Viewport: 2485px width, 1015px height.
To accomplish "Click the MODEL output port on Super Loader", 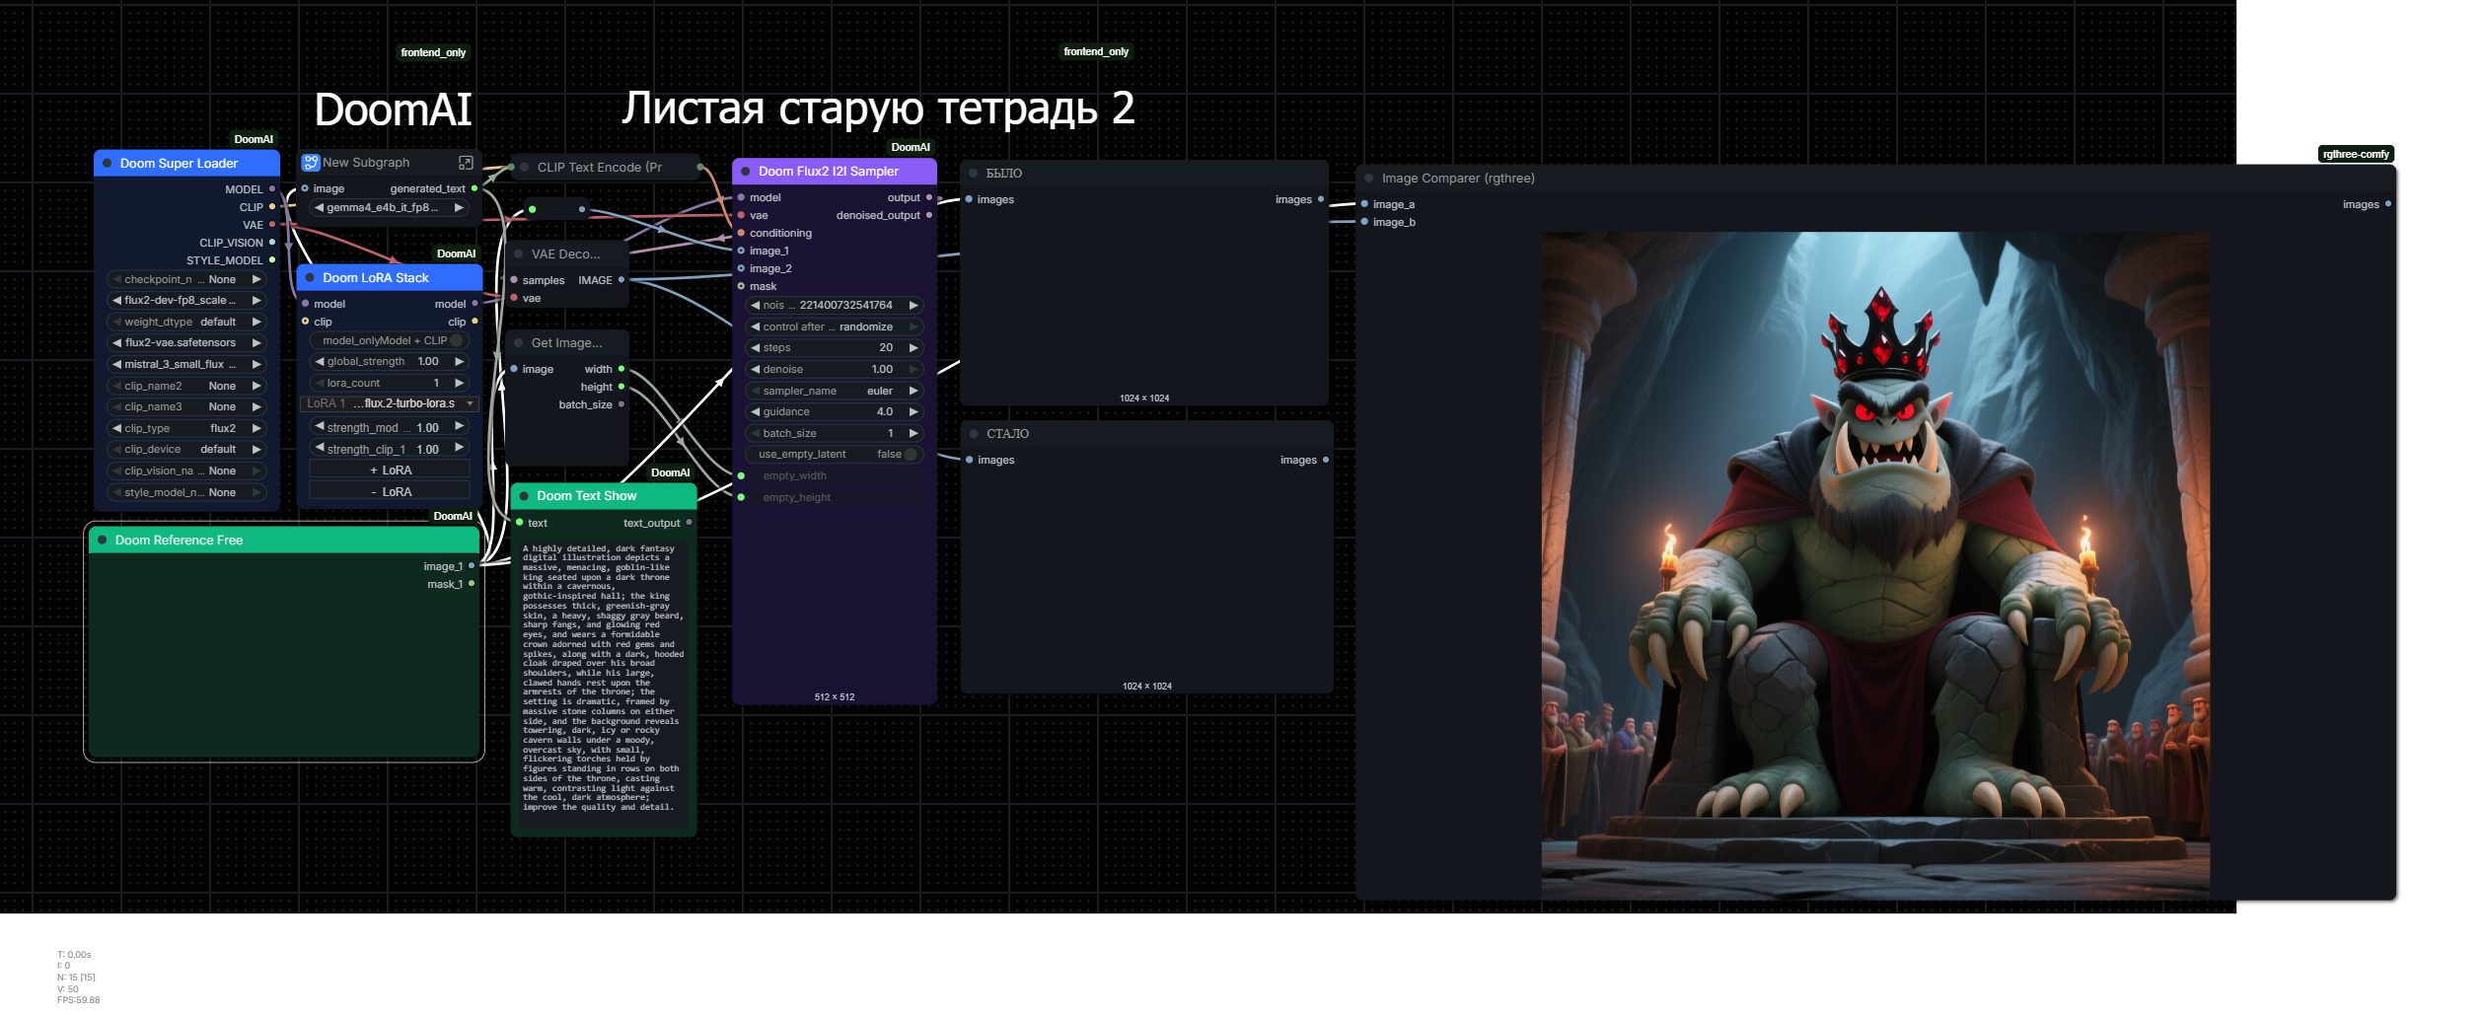I will tap(272, 189).
